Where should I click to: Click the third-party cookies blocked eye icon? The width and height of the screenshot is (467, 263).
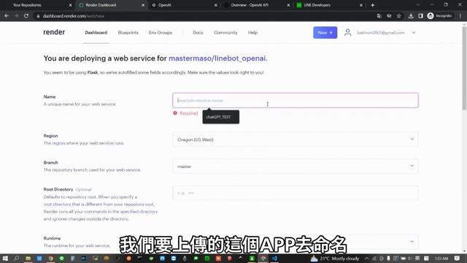point(389,16)
